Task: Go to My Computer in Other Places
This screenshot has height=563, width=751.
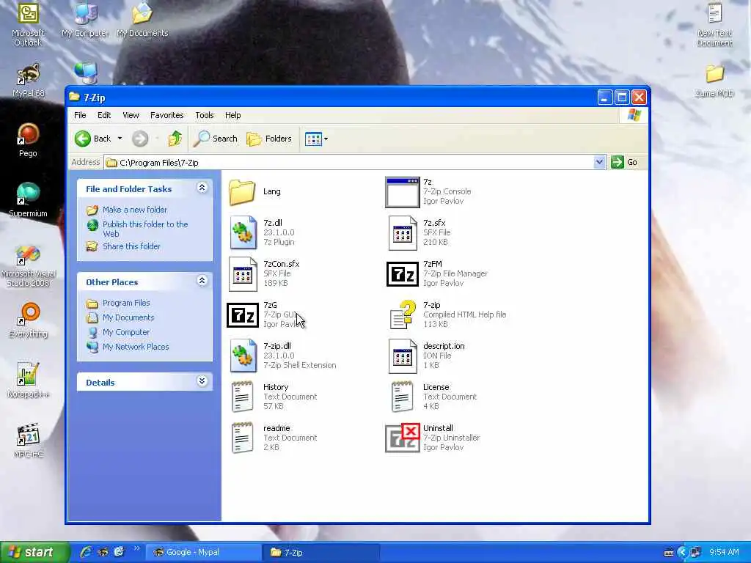Action: [126, 332]
